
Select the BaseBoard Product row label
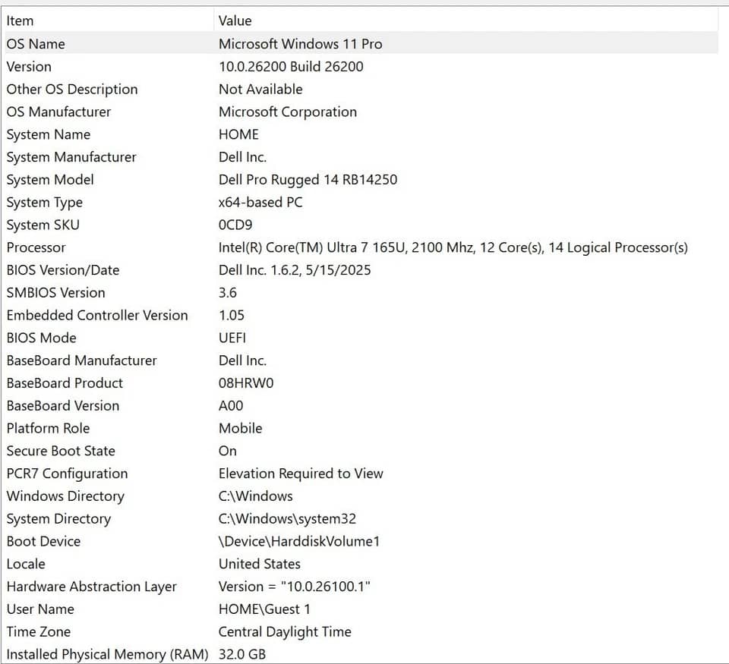[65, 383]
